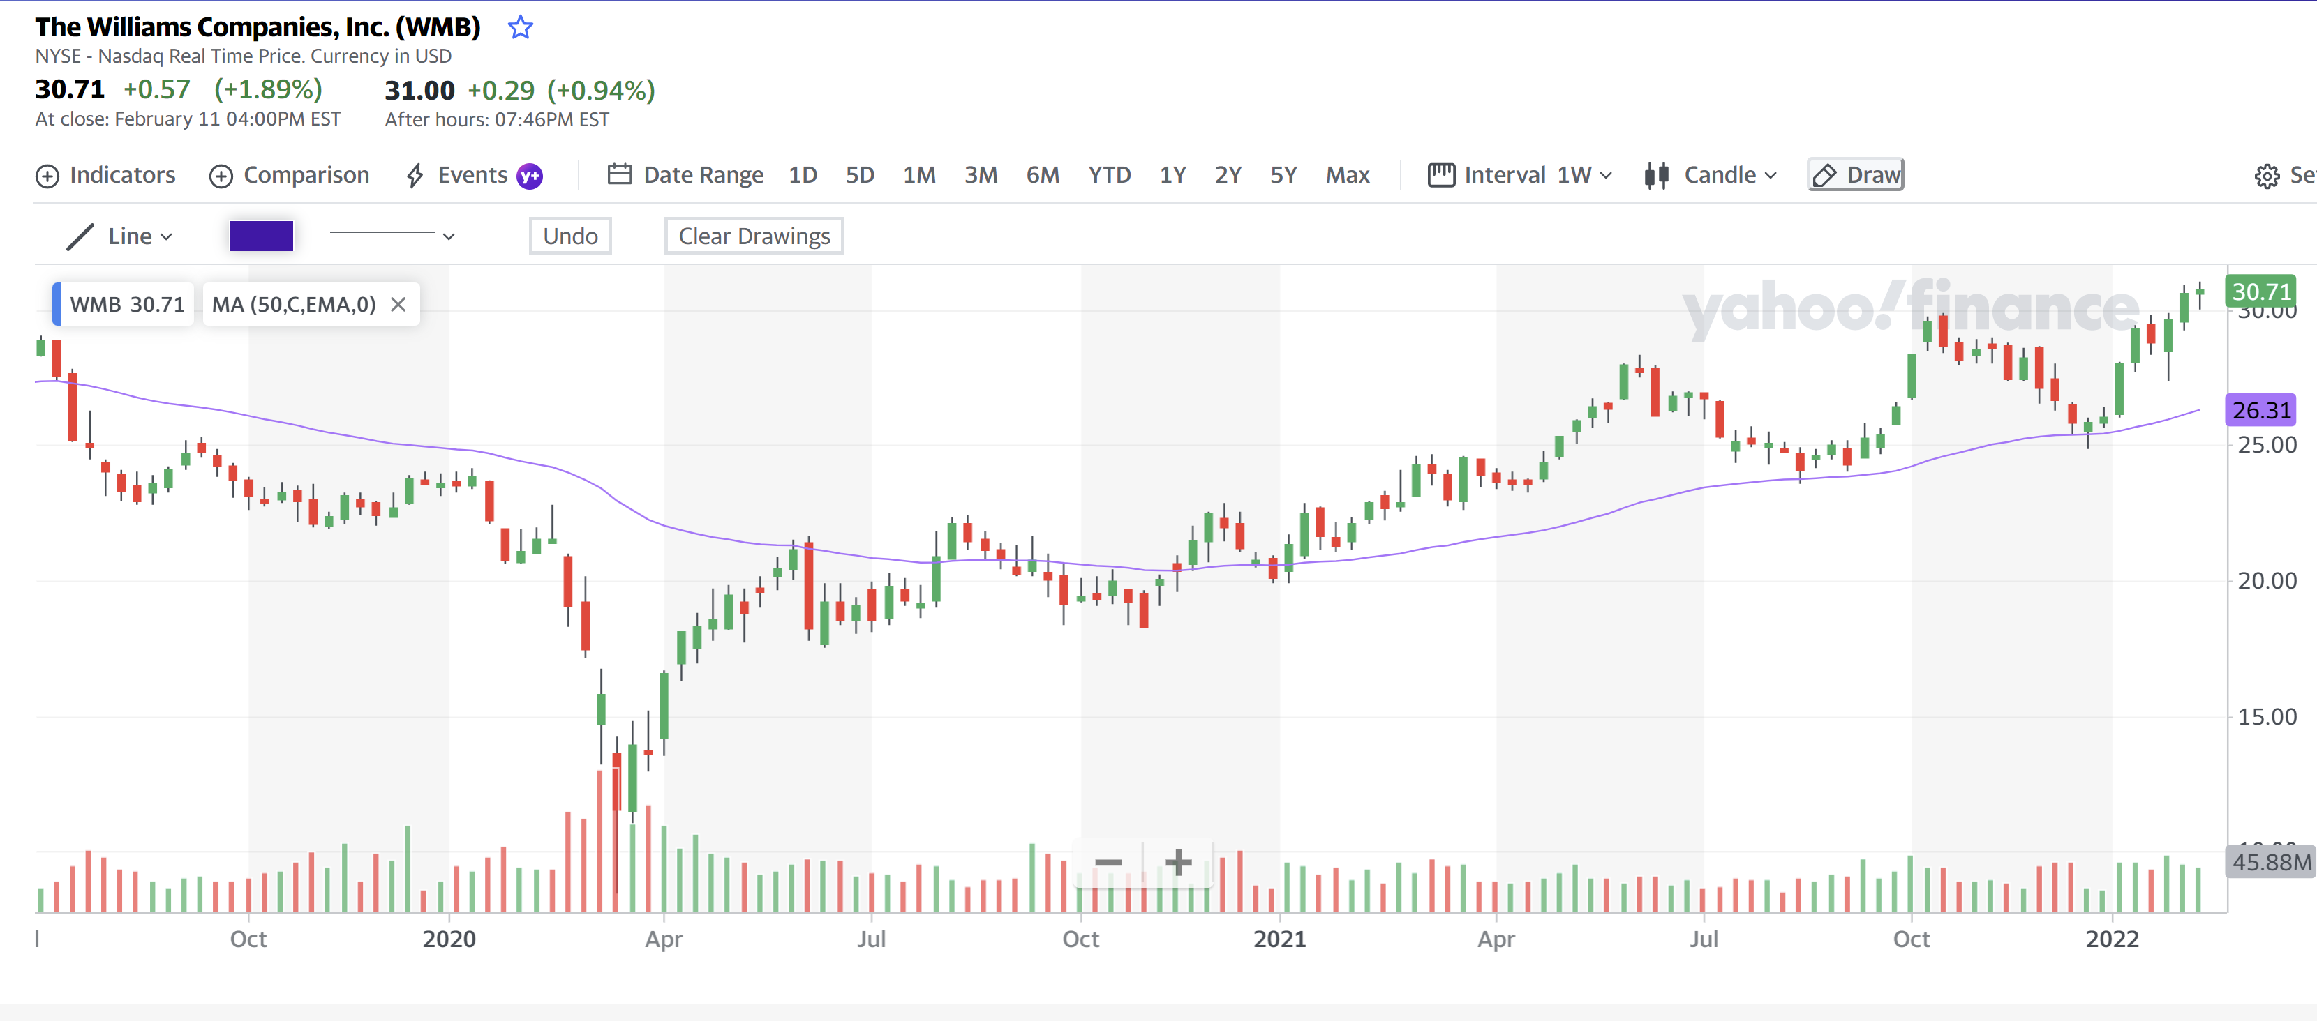Open the Indicators menu

click(x=105, y=175)
